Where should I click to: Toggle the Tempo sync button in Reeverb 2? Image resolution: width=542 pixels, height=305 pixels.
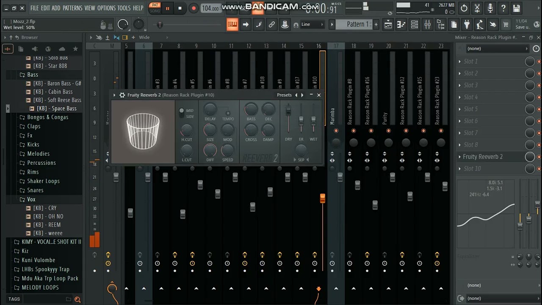click(228, 113)
